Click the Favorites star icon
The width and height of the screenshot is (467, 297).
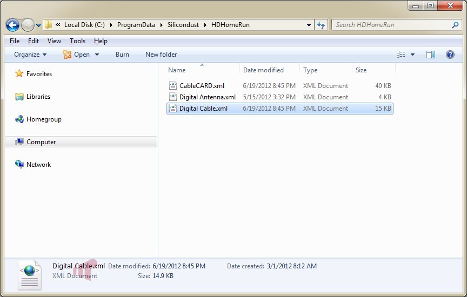tap(19, 73)
